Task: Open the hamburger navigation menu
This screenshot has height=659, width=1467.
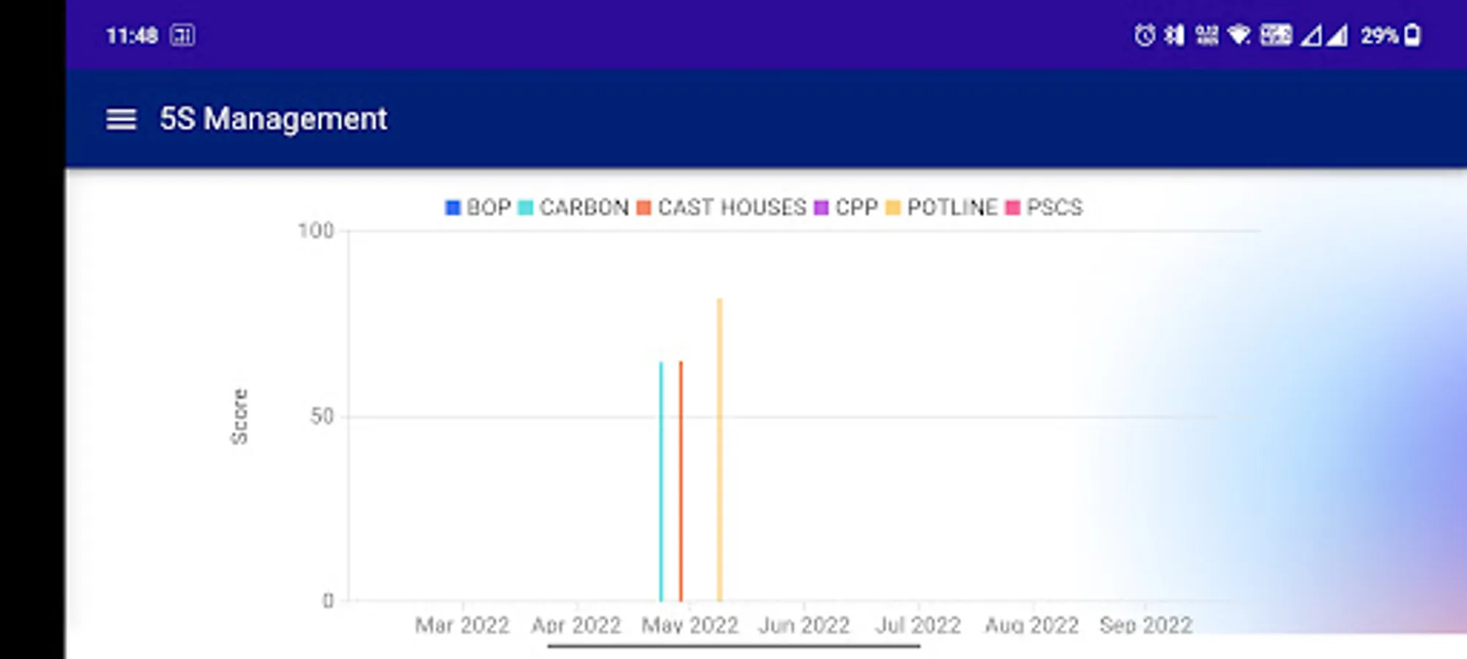Action: (121, 119)
